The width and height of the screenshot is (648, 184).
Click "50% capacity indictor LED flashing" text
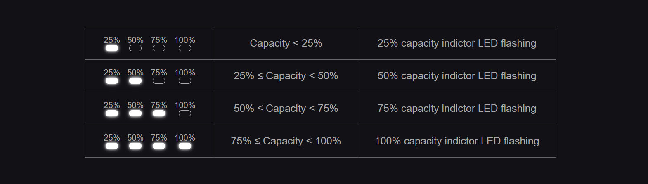point(457,76)
